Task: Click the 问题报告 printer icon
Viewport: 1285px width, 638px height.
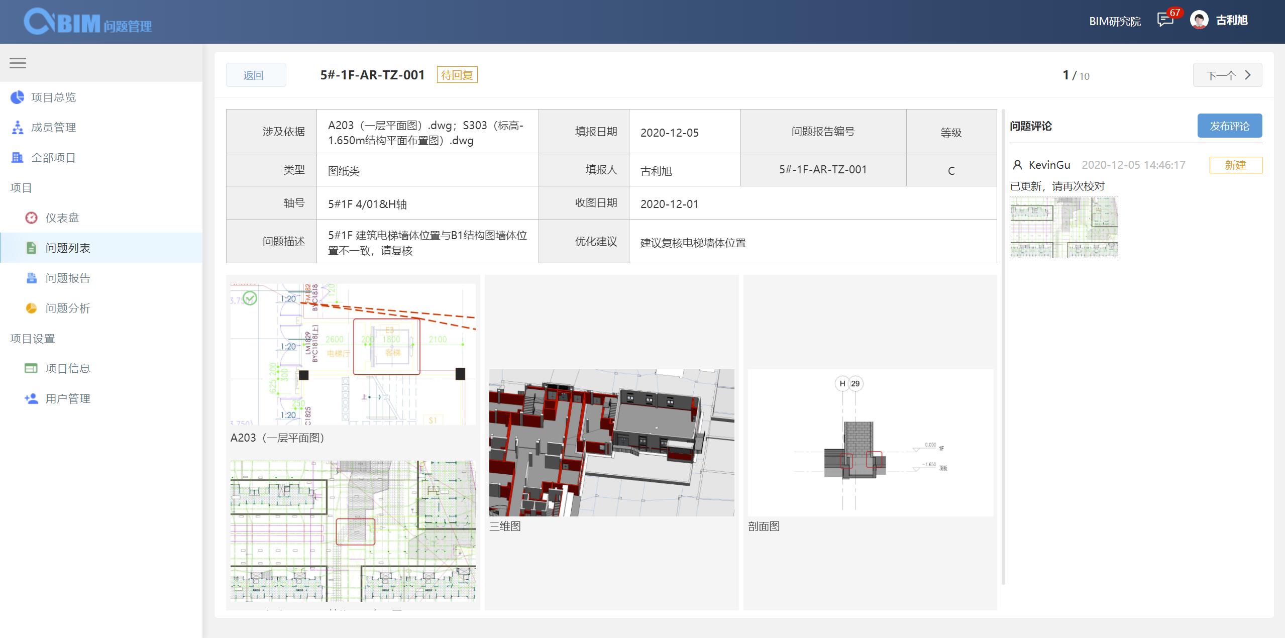Action: coord(31,278)
